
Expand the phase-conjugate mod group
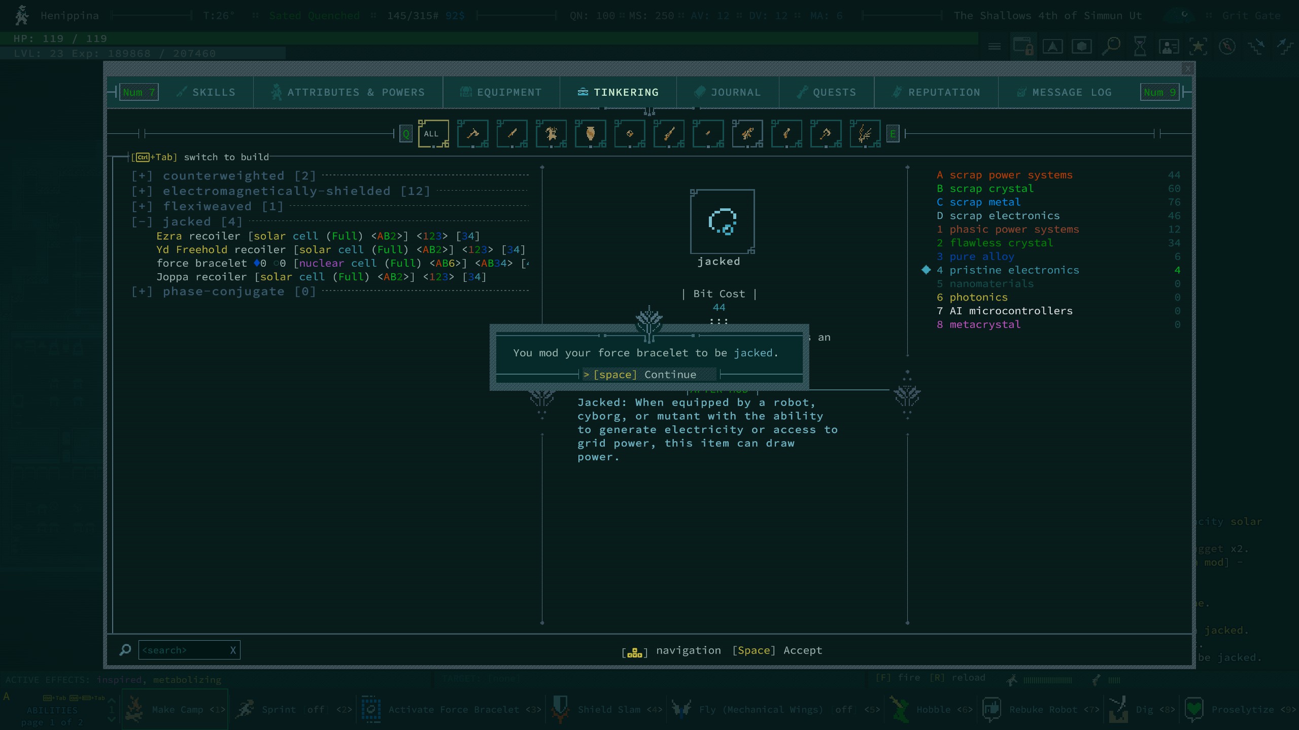point(142,291)
